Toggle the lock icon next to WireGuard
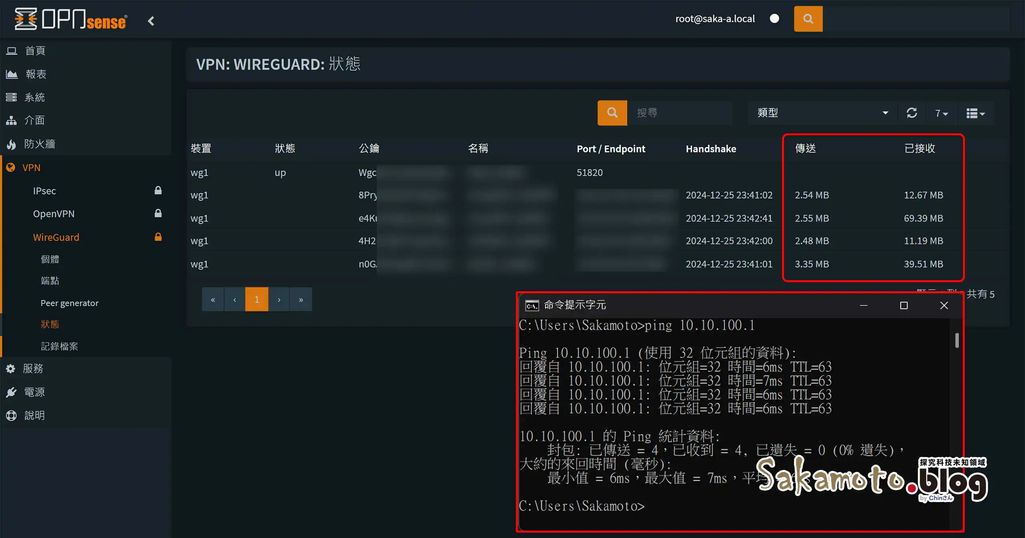This screenshot has width=1025, height=538. pos(158,237)
